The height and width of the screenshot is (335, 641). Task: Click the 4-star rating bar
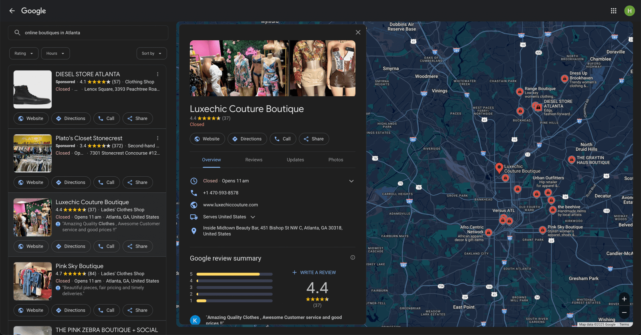pyautogui.click(x=234, y=281)
